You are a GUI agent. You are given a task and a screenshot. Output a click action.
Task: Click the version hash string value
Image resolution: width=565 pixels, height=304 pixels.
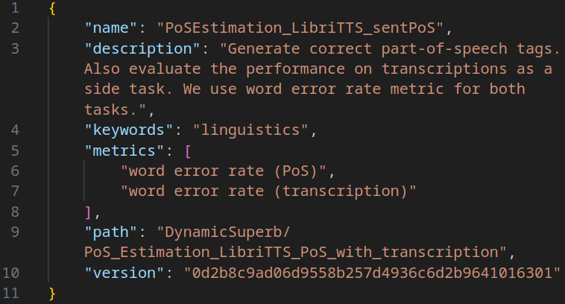(372, 271)
